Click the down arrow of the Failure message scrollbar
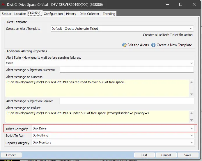This screenshot has height=161, width=202. coord(192,120)
